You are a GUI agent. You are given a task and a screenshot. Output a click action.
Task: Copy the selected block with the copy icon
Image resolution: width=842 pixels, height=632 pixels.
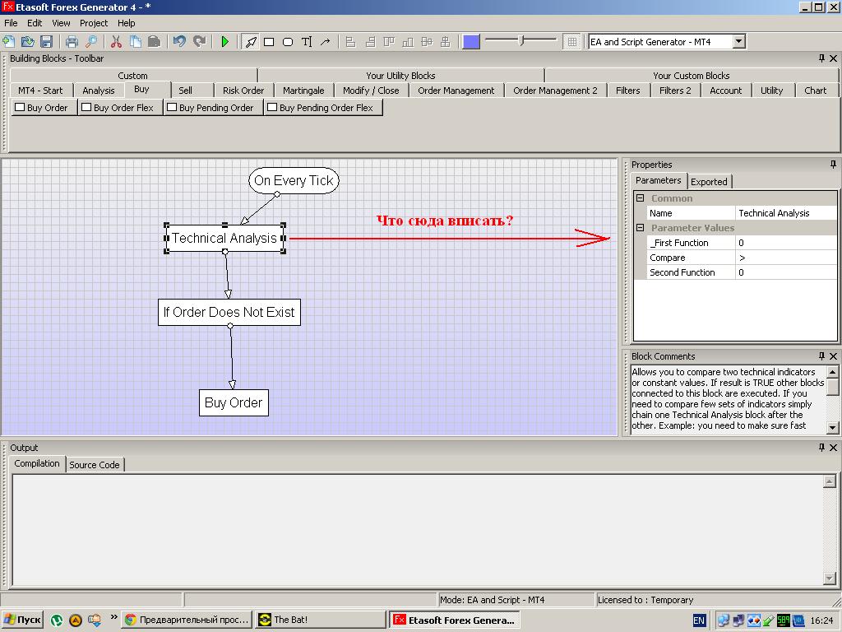136,41
